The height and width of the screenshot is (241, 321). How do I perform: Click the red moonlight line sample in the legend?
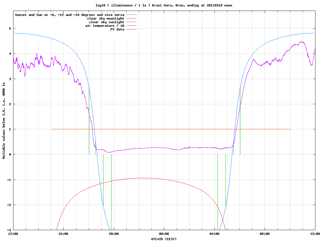(x=131, y=18)
